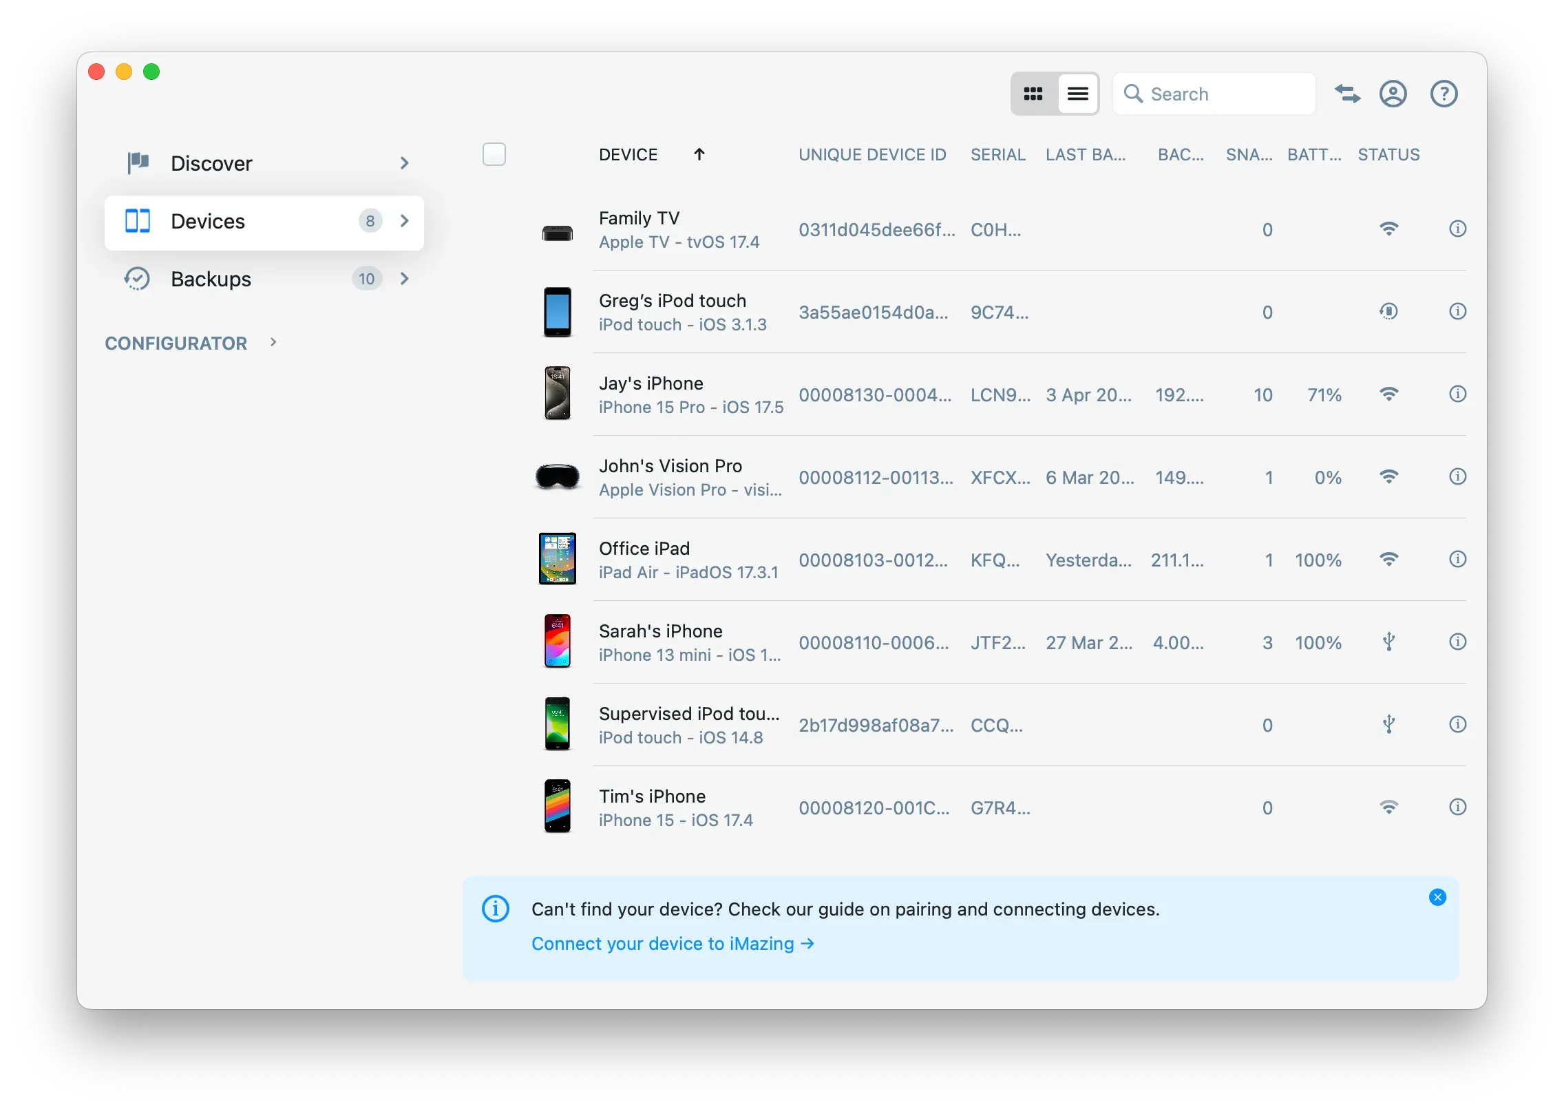The image size is (1564, 1111).
Task: Expand the Backups section chevron
Action: pyautogui.click(x=404, y=279)
